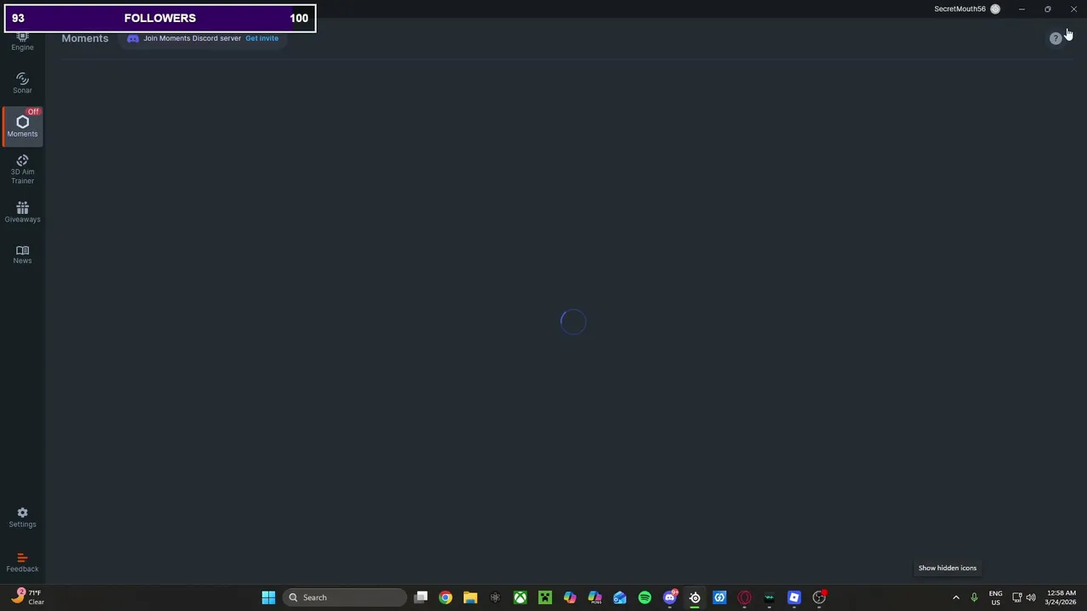Minimize the SteelSeries GG window

click(1022, 9)
